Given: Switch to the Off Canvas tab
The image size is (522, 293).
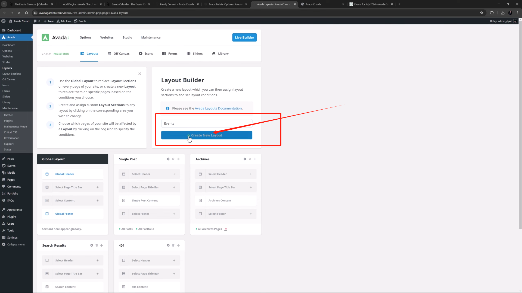Looking at the screenshot, I should 119,53.
